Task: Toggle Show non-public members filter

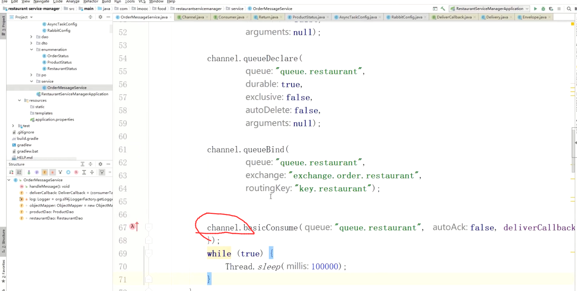Action: point(53,172)
